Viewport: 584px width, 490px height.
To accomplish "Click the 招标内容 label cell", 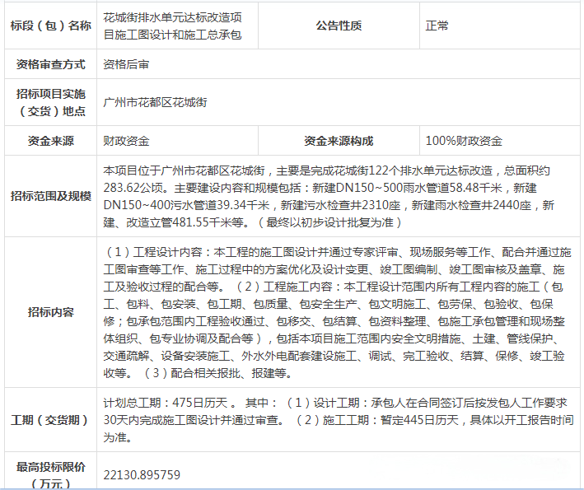I will (51, 312).
